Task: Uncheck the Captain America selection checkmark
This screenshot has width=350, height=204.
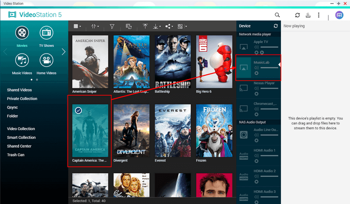Action: [x=78, y=111]
